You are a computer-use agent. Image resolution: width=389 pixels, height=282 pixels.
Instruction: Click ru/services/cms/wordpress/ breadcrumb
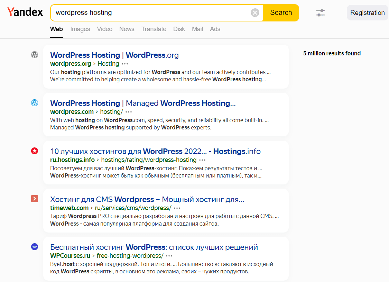(x=133, y=208)
